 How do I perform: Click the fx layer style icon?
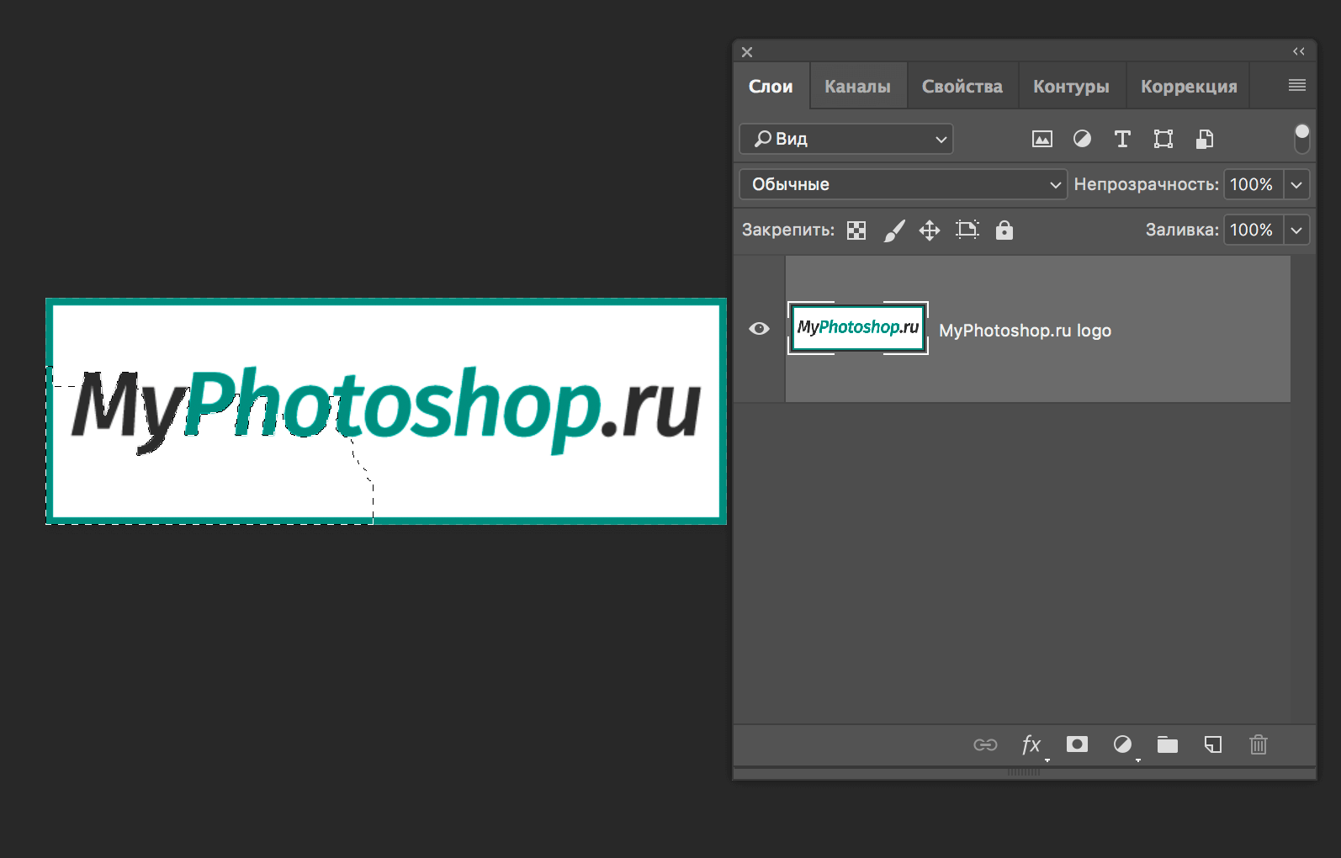[x=1031, y=744]
